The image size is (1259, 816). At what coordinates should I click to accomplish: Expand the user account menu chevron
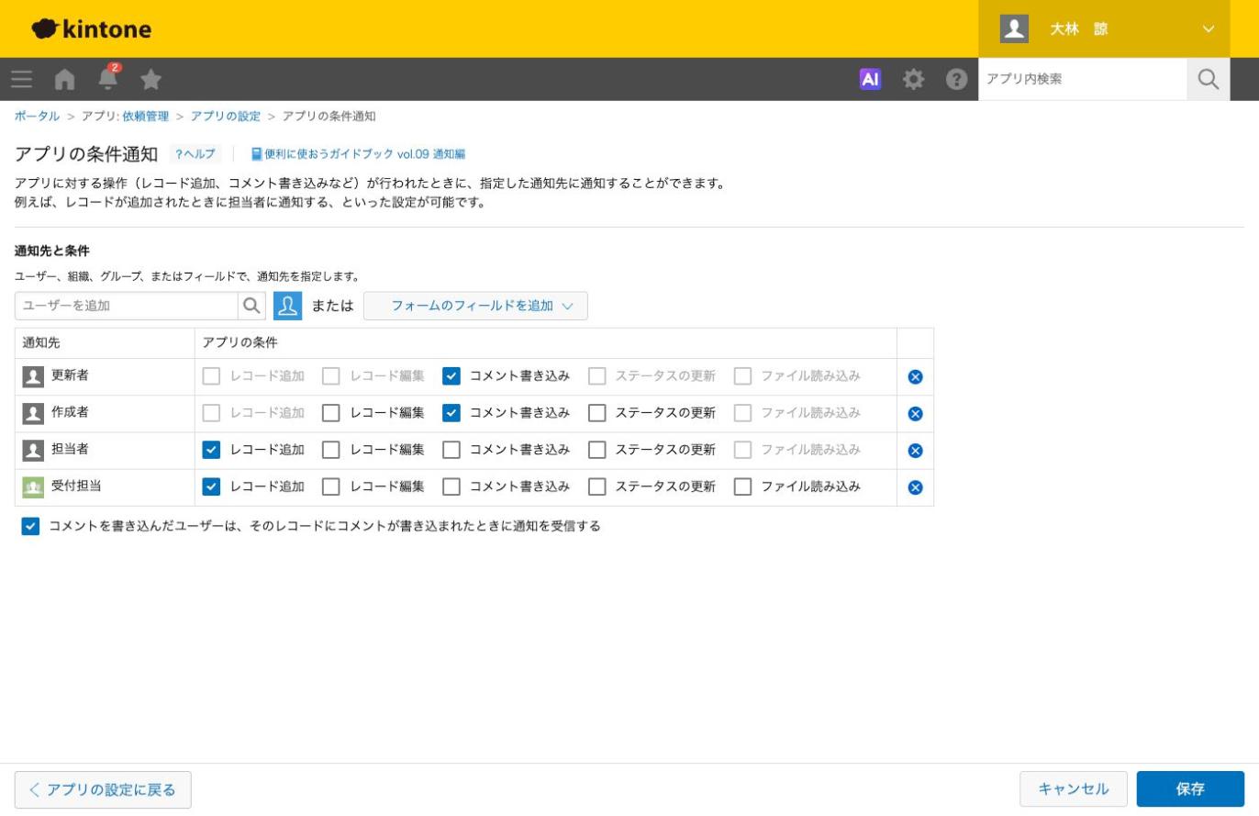1208,29
